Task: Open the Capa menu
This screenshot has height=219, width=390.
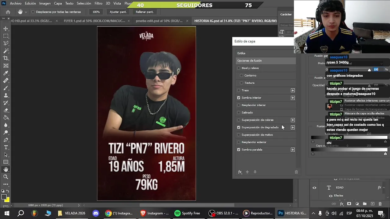Action: pyautogui.click(x=58, y=3)
